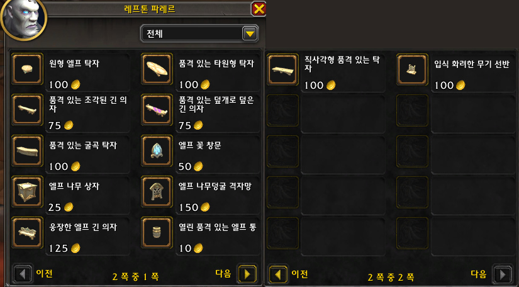Image resolution: width=519 pixels, height=287 pixels.
Task: Select the 입식 화려한 무기 선반 icon
Action: (x=412, y=69)
